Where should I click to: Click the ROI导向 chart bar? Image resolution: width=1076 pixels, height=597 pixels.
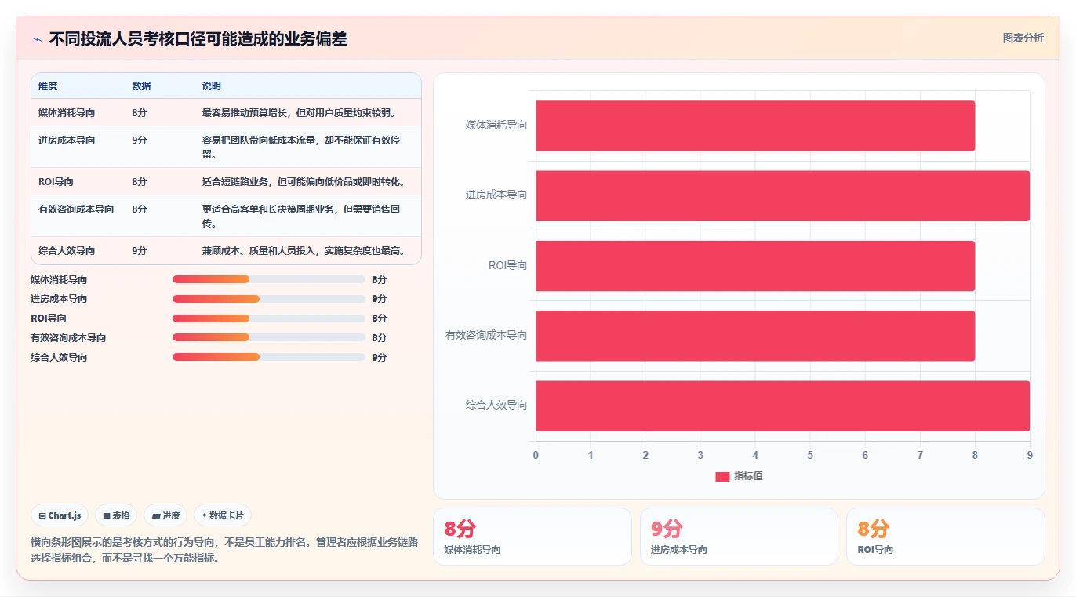(755, 266)
